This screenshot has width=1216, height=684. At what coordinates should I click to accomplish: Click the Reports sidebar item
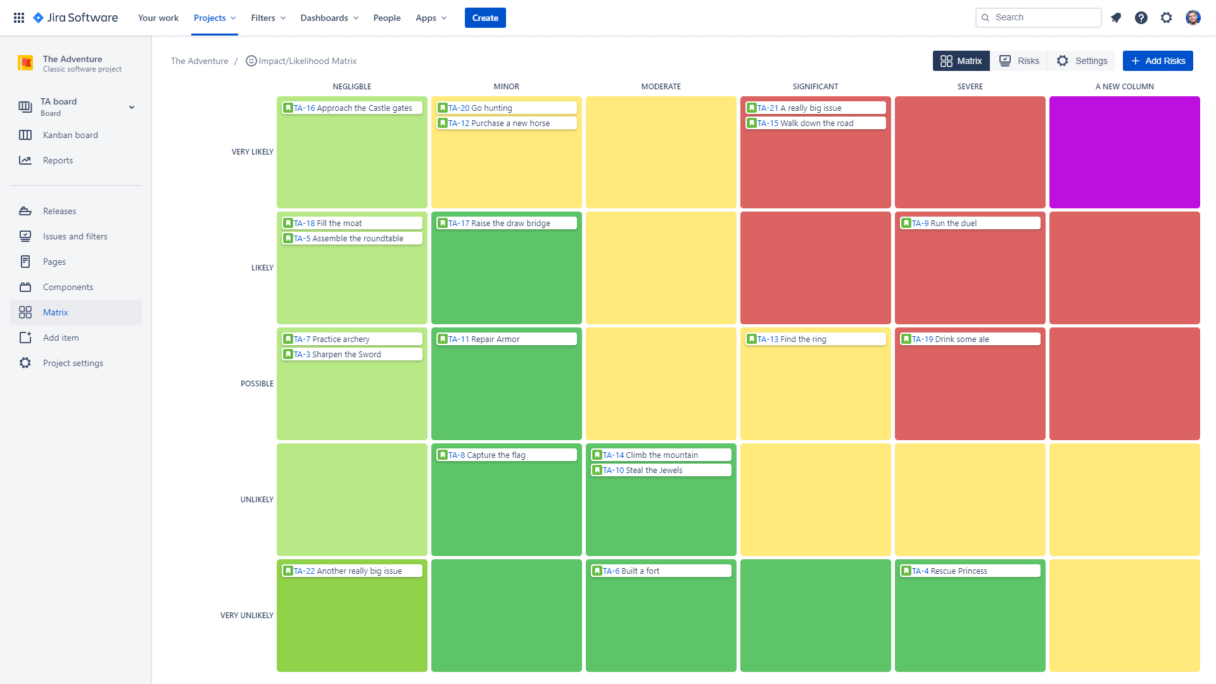[58, 160]
